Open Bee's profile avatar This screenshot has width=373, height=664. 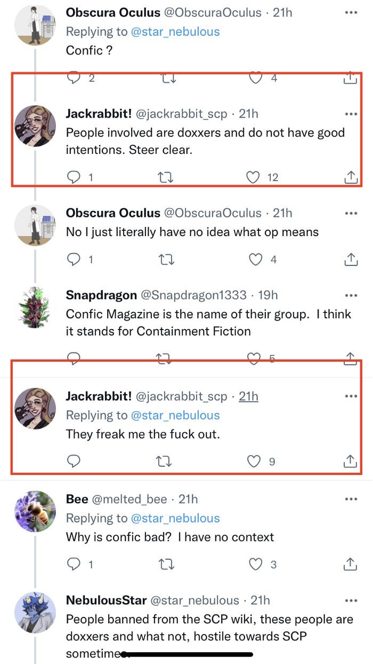click(x=35, y=511)
